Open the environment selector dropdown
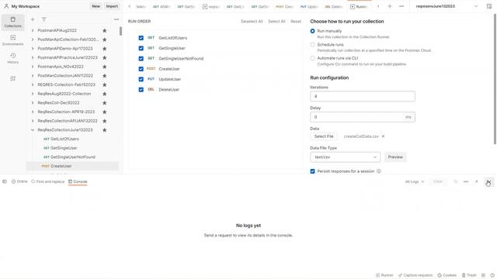 [446, 6]
